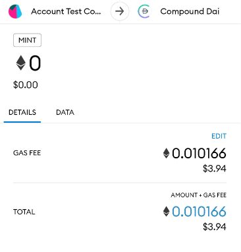Open the EDIT gas fee link
Viewport: 241px width, 252px height.
[x=219, y=136]
